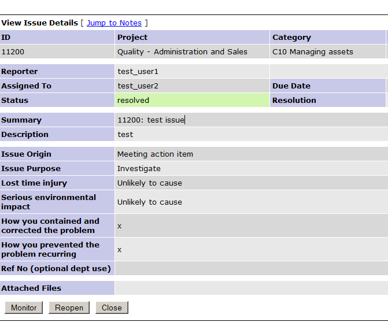Click the summary text 11200: test issue
The image size is (388, 322).
150,120
